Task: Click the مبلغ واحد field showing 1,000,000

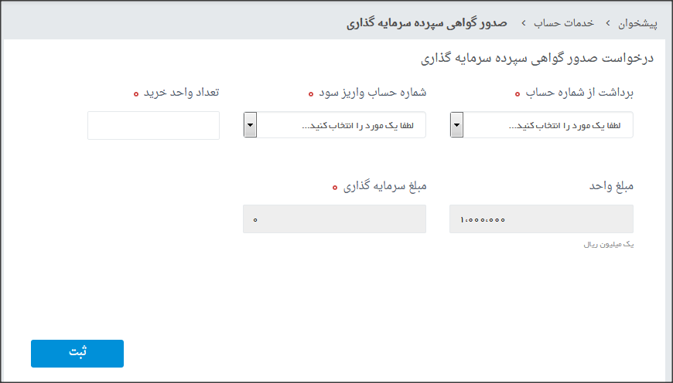Action: pos(541,219)
